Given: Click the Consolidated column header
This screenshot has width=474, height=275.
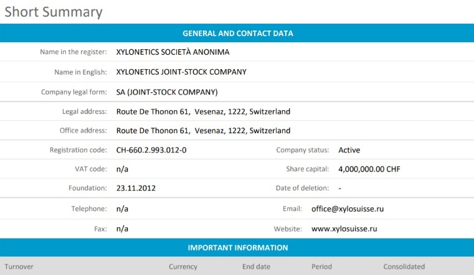Looking at the screenshot, I should click(404, 266).
